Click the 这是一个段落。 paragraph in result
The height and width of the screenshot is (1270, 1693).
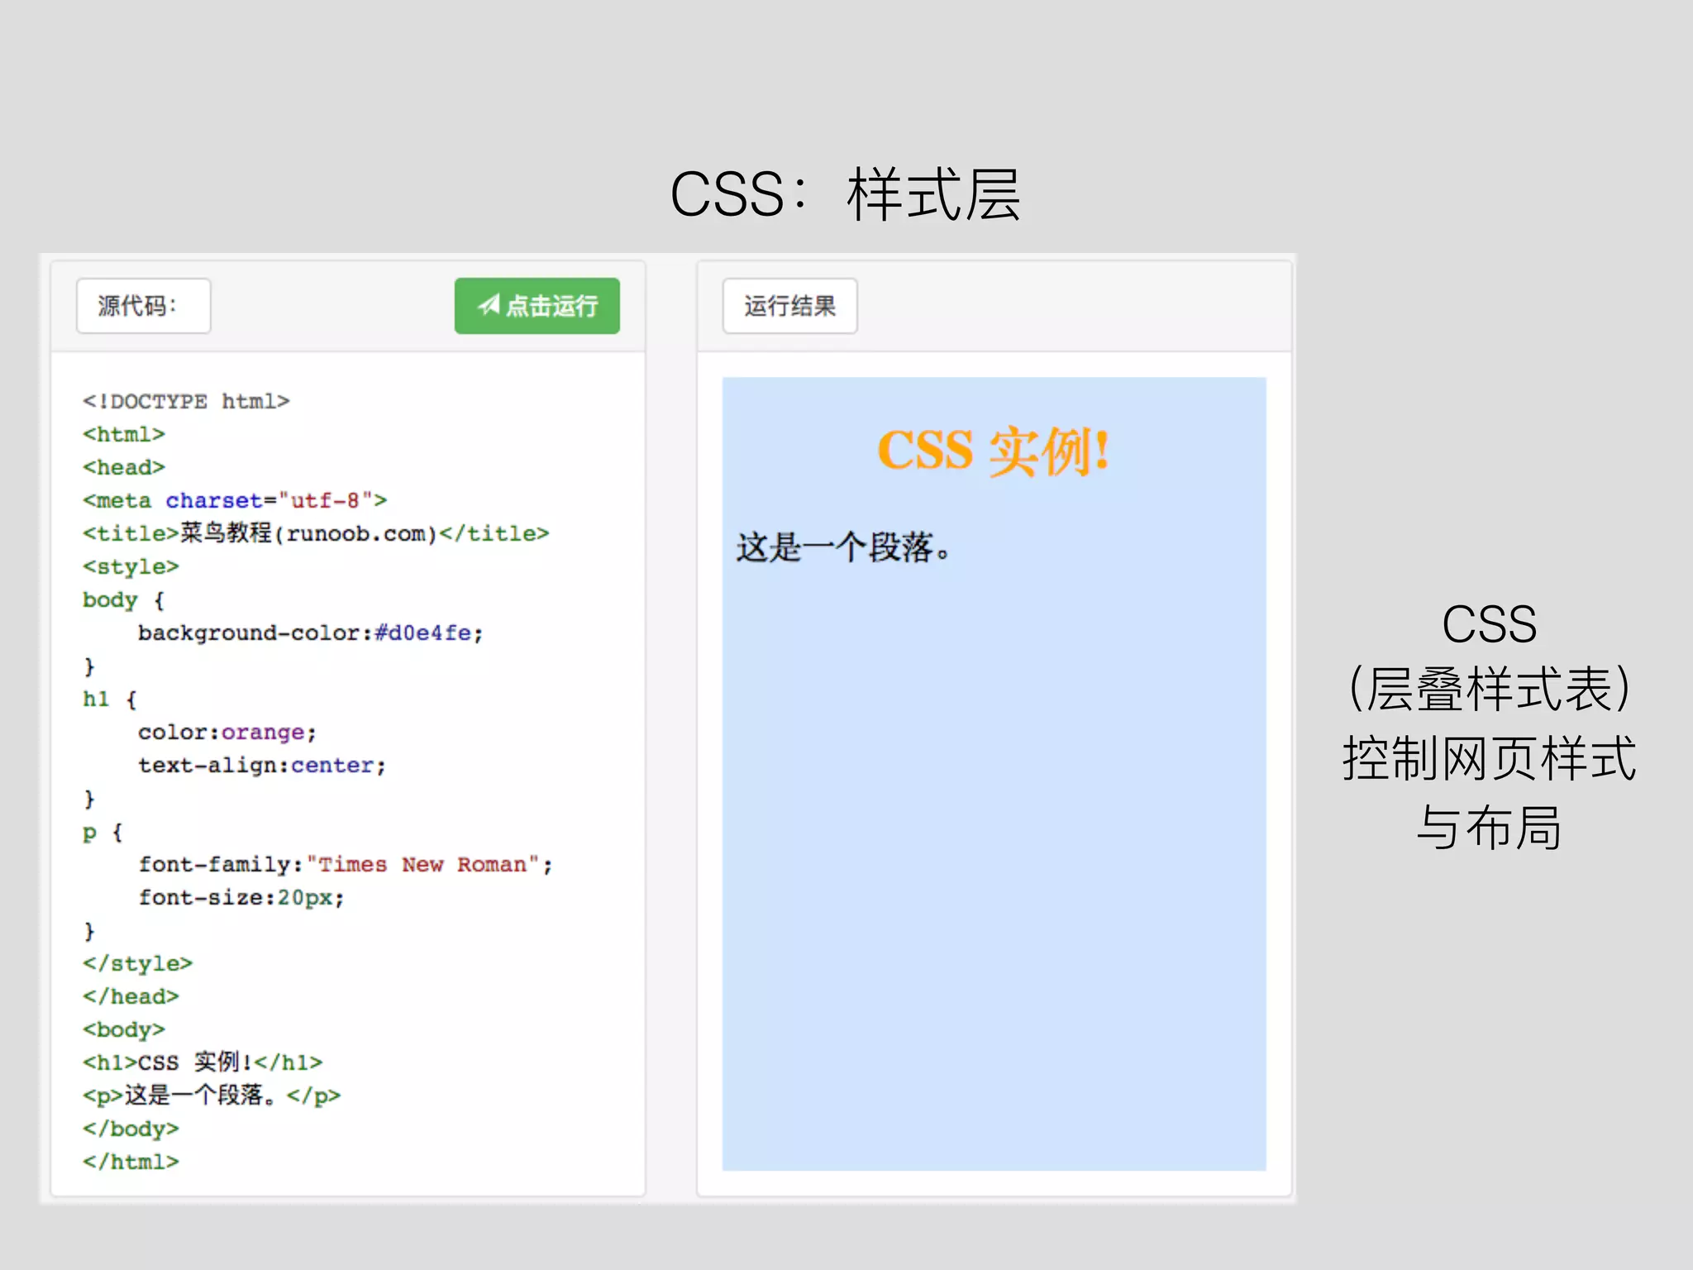(x=844, y=547)
